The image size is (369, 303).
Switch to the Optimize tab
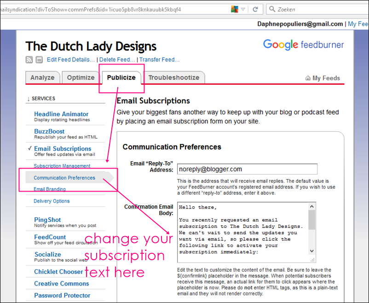point(81,77)
